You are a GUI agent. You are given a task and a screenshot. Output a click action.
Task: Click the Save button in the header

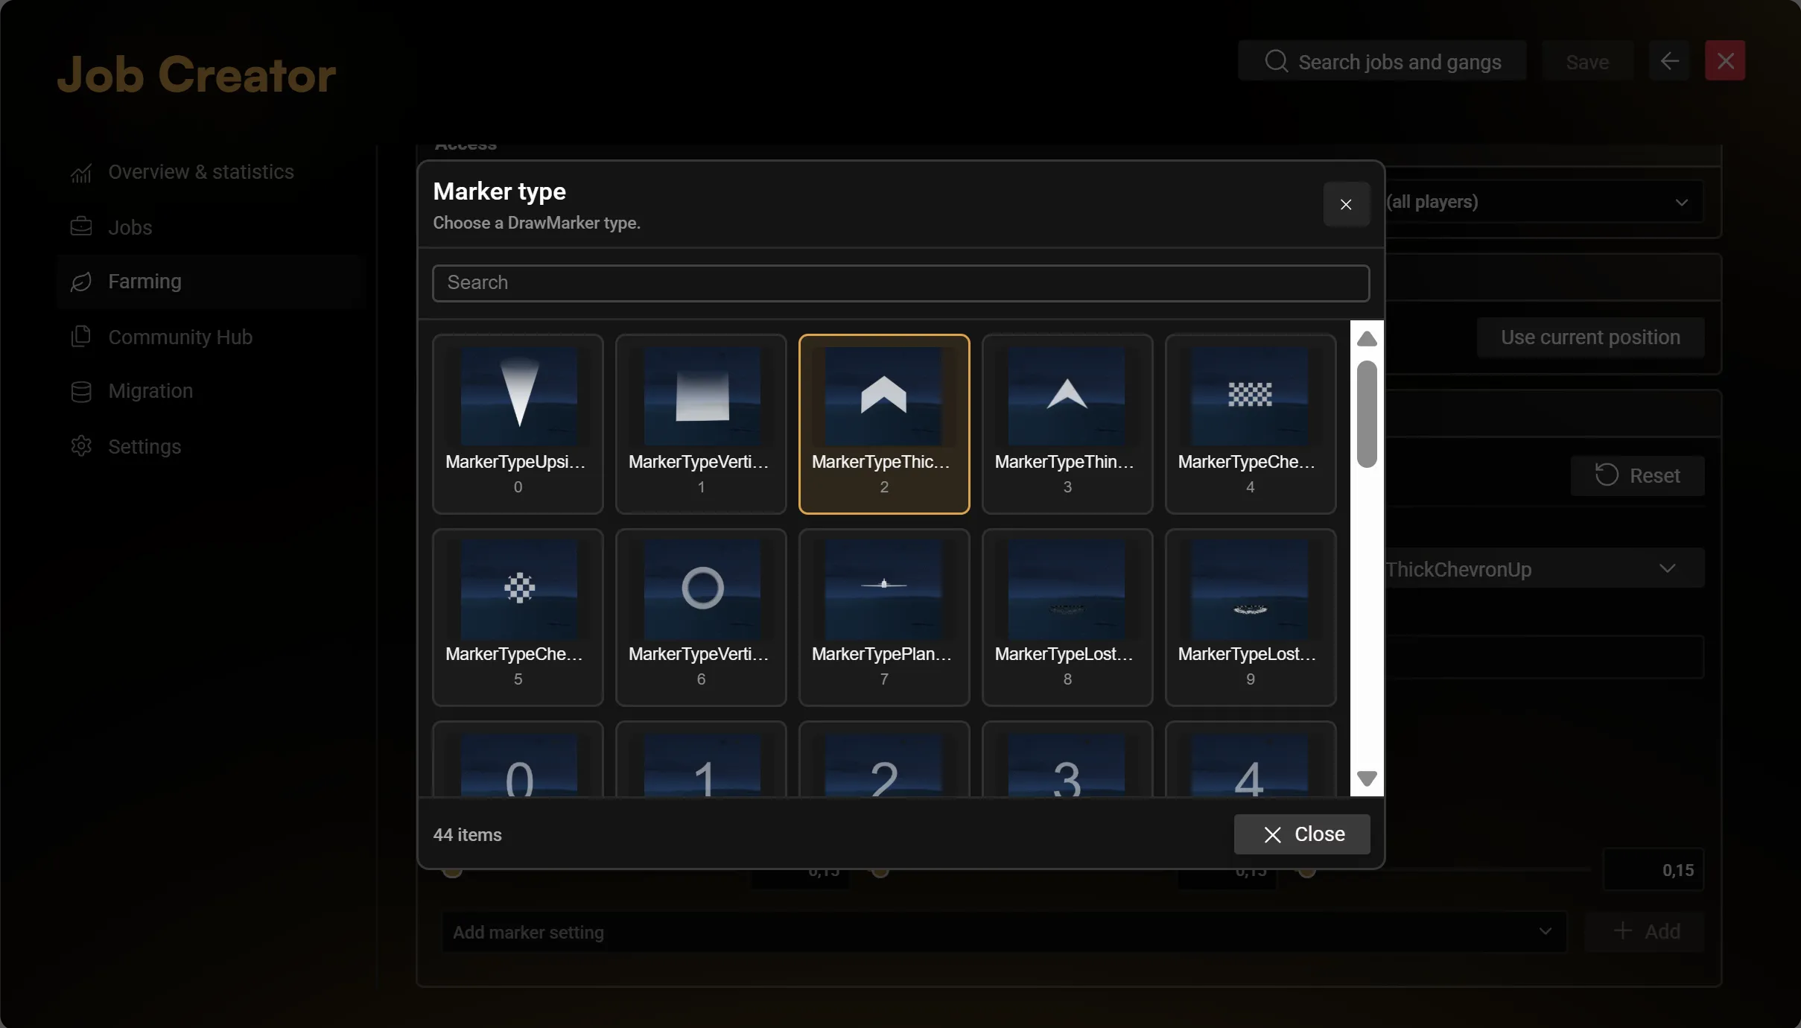tap(1588, 61)
